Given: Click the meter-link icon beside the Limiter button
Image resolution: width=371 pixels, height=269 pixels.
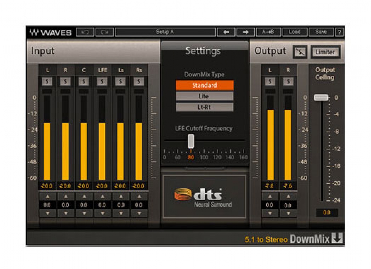Looking at the screenshot, I should [x=300, y=52].
